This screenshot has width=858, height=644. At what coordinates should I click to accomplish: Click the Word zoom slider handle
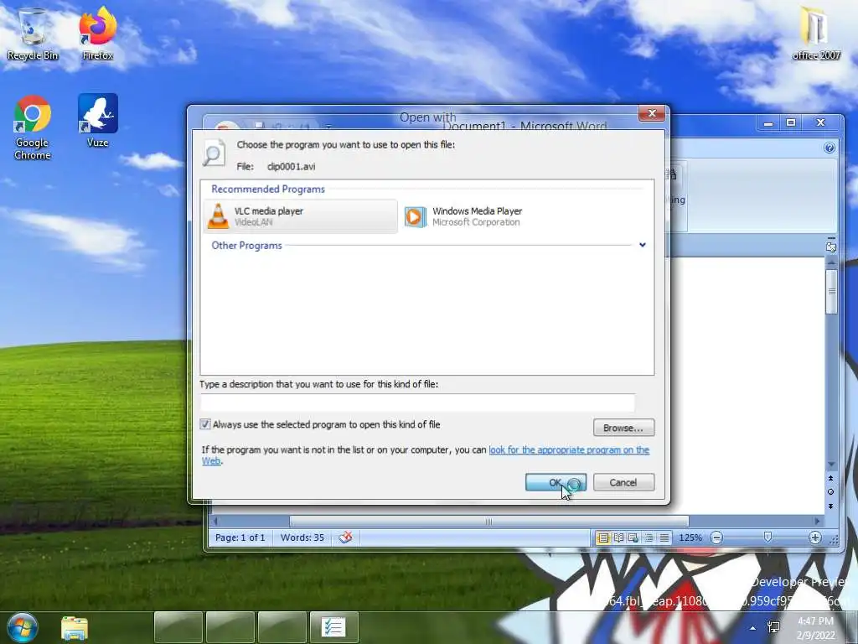click(768, 538)
